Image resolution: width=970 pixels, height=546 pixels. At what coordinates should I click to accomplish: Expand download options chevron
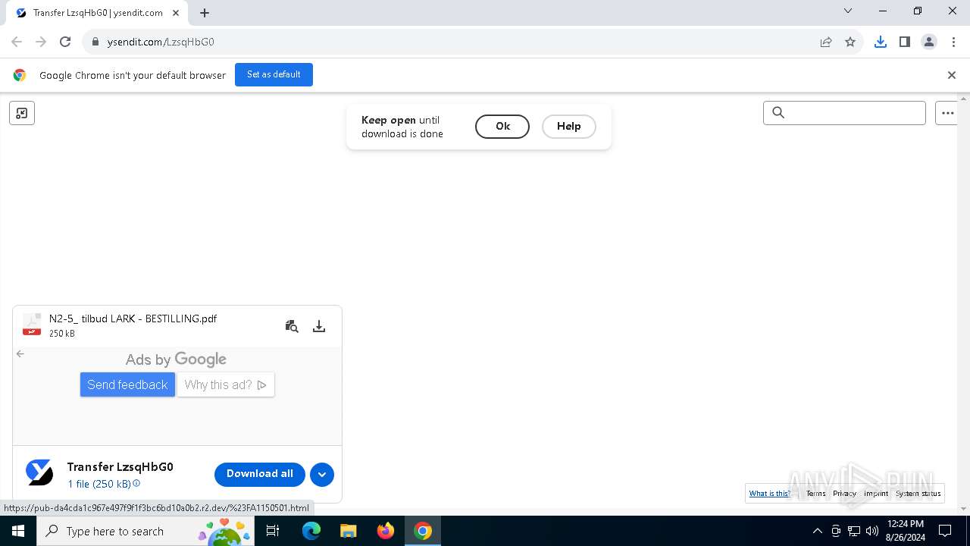pyautogui.click(x=322, y=475)
